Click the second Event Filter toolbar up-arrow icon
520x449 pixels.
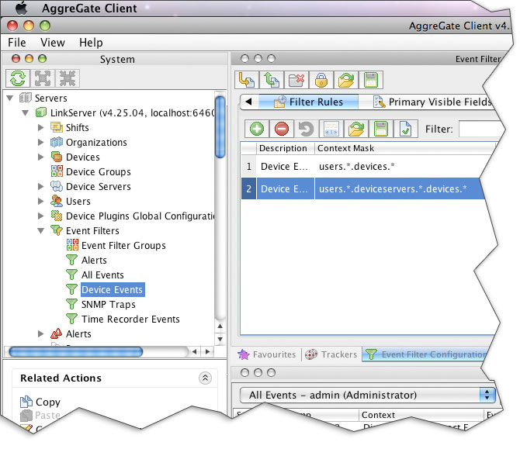coord(272,80)
